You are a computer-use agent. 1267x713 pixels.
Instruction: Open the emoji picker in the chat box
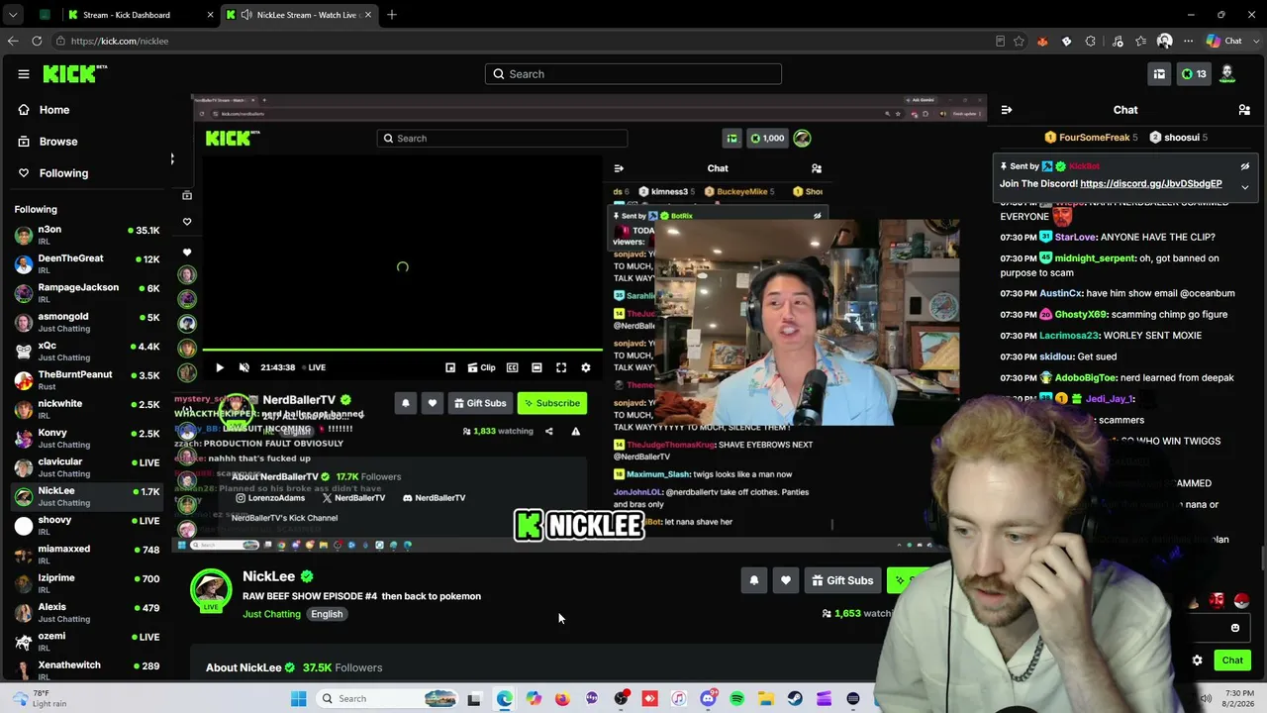[1235, 628]
